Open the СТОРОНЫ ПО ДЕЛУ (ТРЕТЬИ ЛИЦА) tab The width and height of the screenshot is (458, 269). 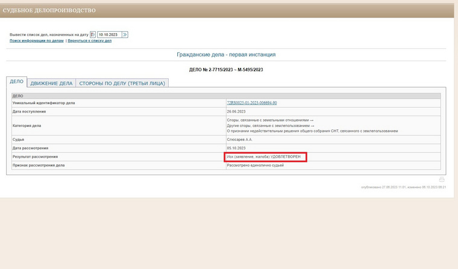pos(122,83)
